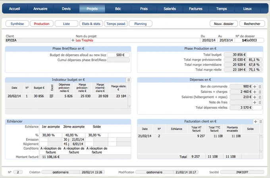Select the Production tab
This screenshot has width=270, height=178.
[42, 24]
